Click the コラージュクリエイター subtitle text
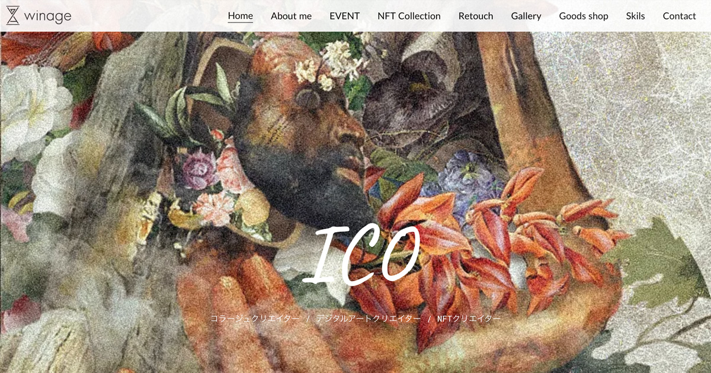The height and width of the screenshot is (373, 711). coord(255,319)
